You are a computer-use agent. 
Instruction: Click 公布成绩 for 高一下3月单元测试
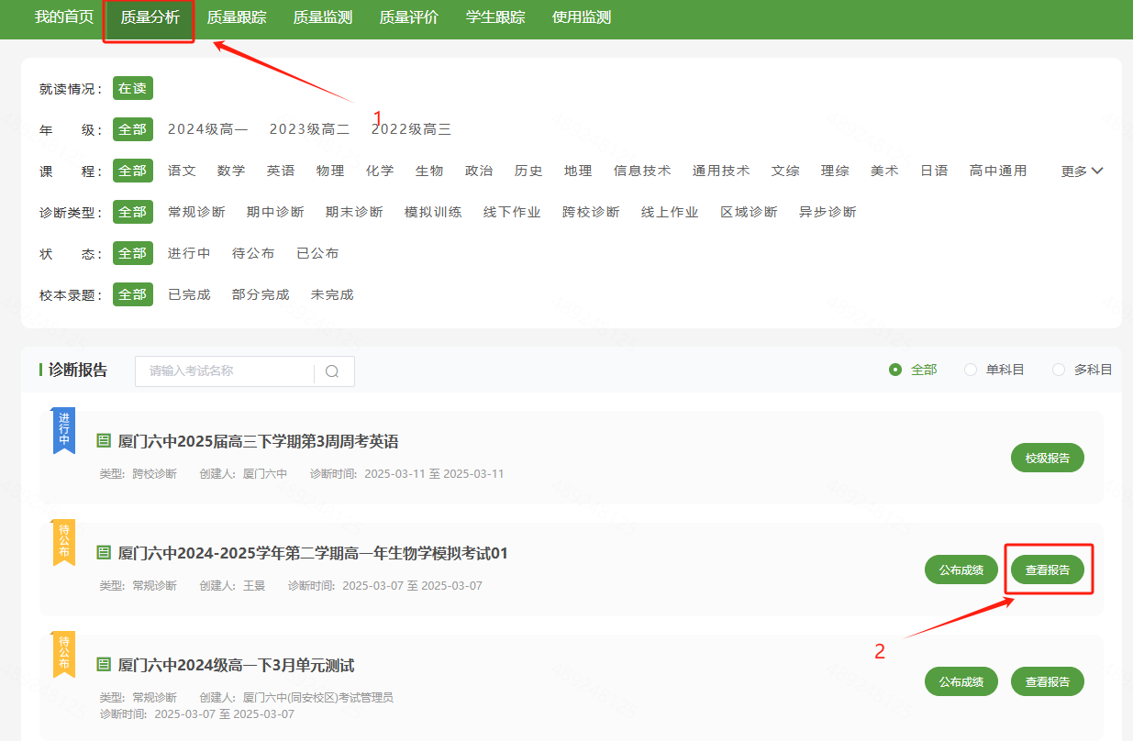click(961, 681)
